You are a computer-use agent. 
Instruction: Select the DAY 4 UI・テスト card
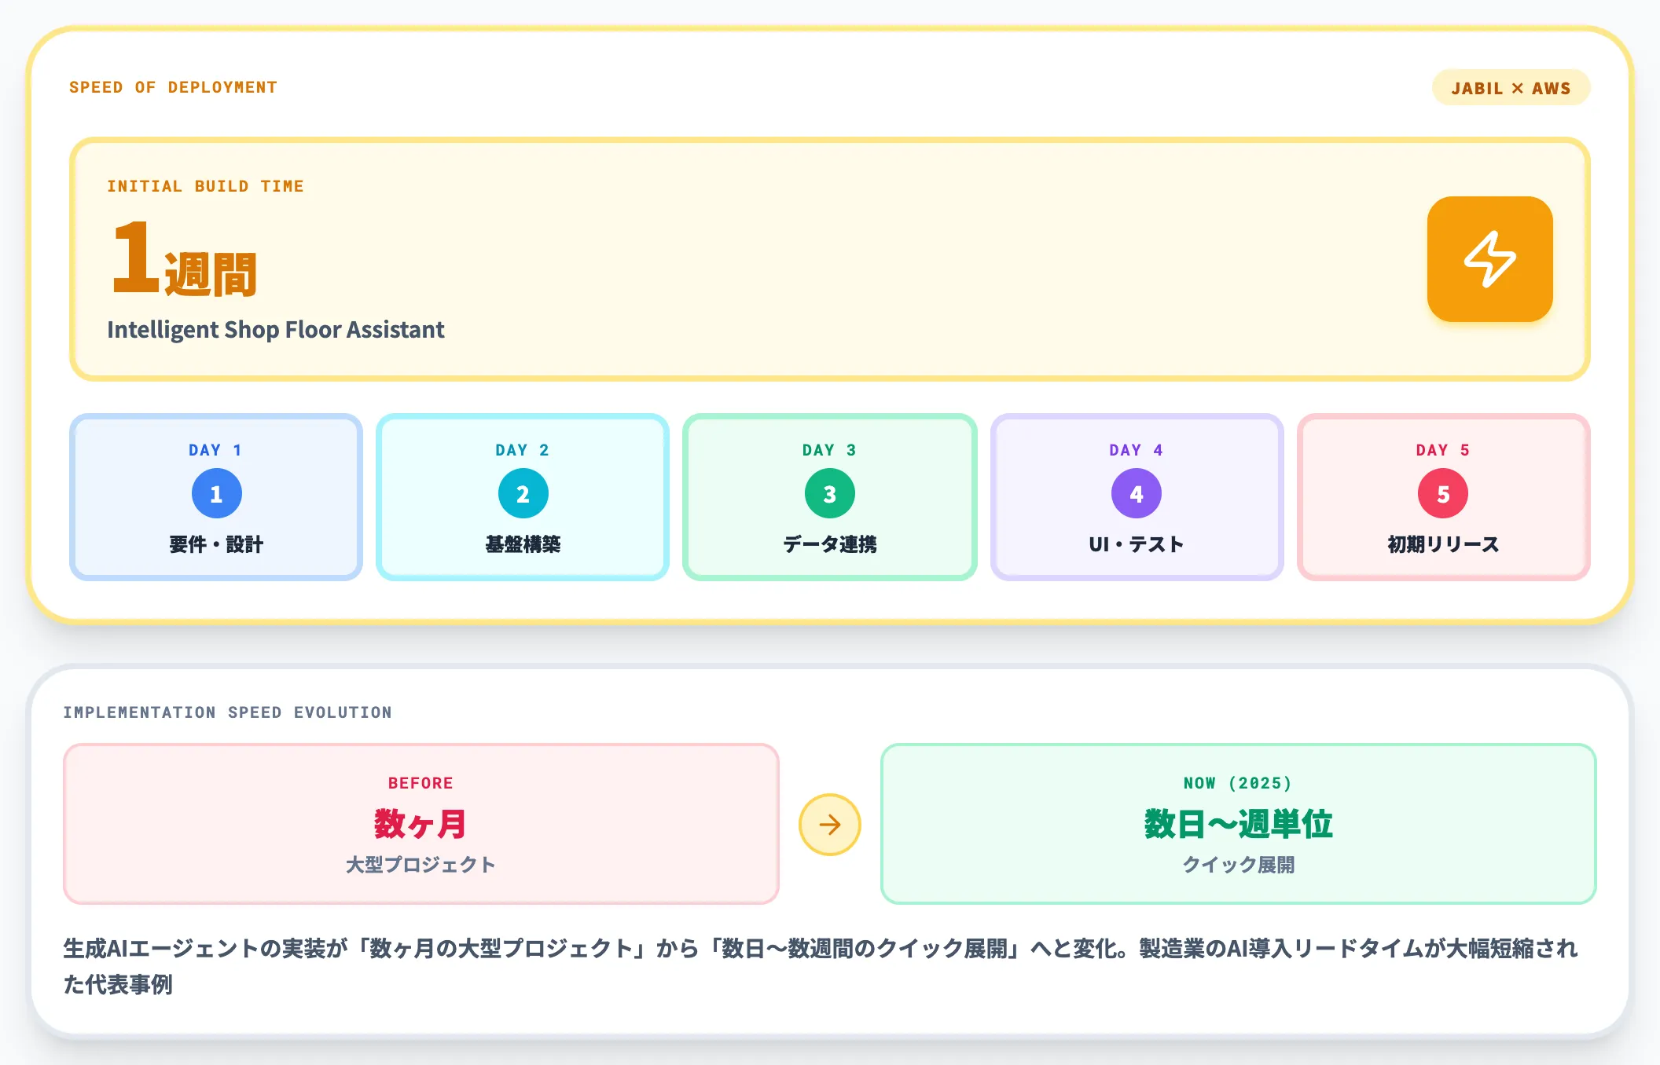[x=1137, y=497]
